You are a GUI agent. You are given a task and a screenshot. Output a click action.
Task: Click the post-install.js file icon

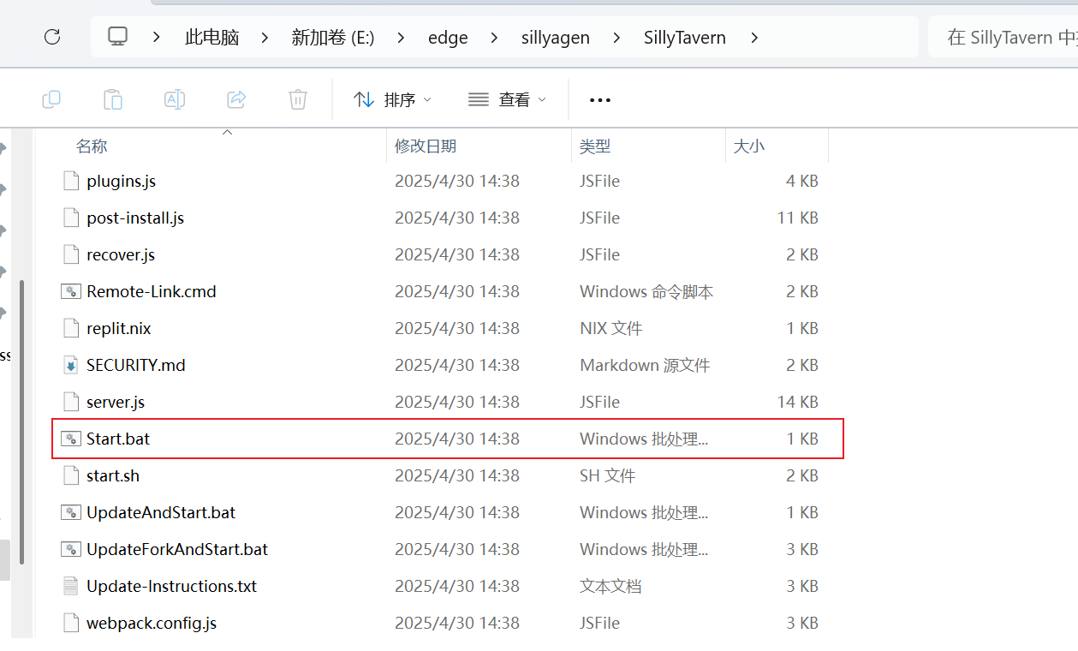(x=71, y=218)
